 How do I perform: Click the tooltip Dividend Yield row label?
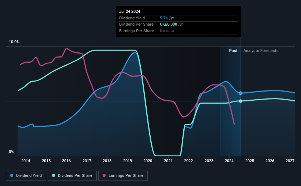[x=132, y=18]
